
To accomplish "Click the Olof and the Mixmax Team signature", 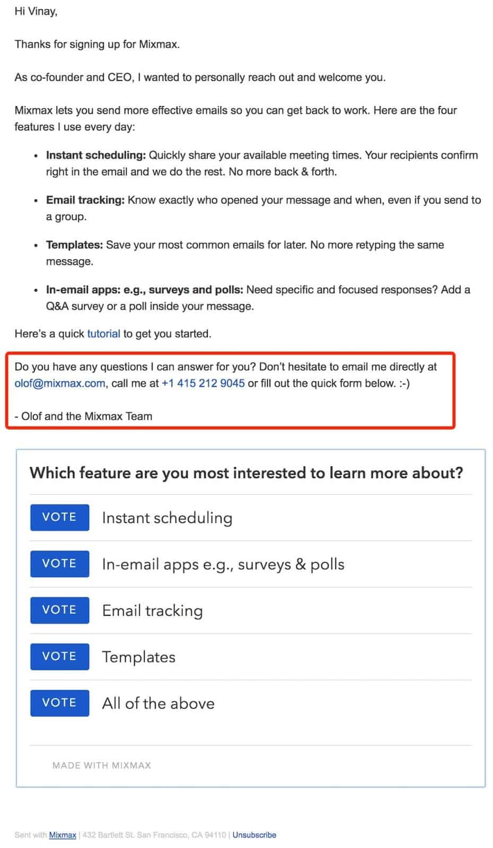I will click(84, 417).
